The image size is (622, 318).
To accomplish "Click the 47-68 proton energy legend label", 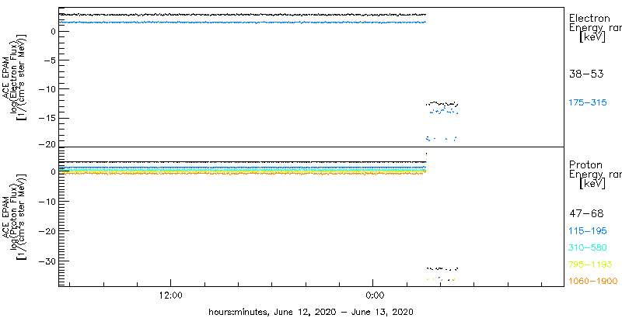I will tap(586, 214).
